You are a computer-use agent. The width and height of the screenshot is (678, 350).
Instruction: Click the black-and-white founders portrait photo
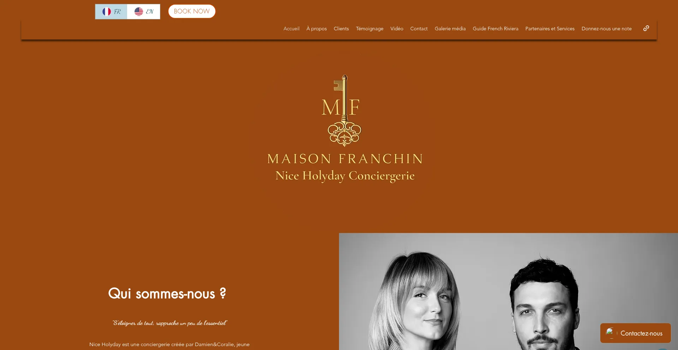509,291
